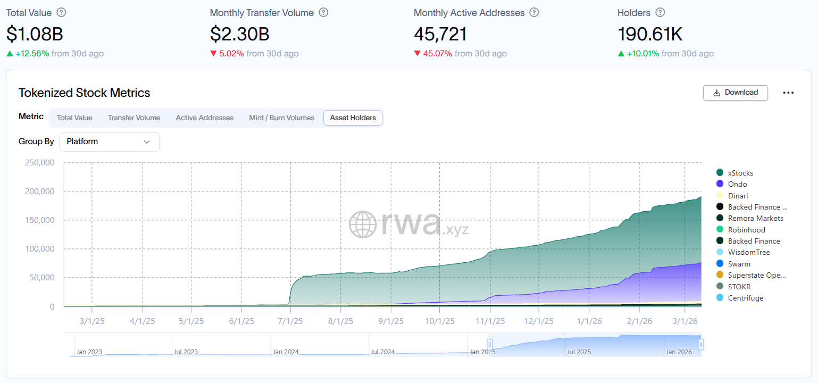
Task: Click help icon beside Monthly Active Addresses
Action: [535, 13]
